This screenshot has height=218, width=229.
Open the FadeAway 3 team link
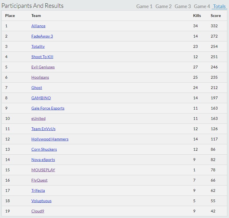[x=42, y=36]
